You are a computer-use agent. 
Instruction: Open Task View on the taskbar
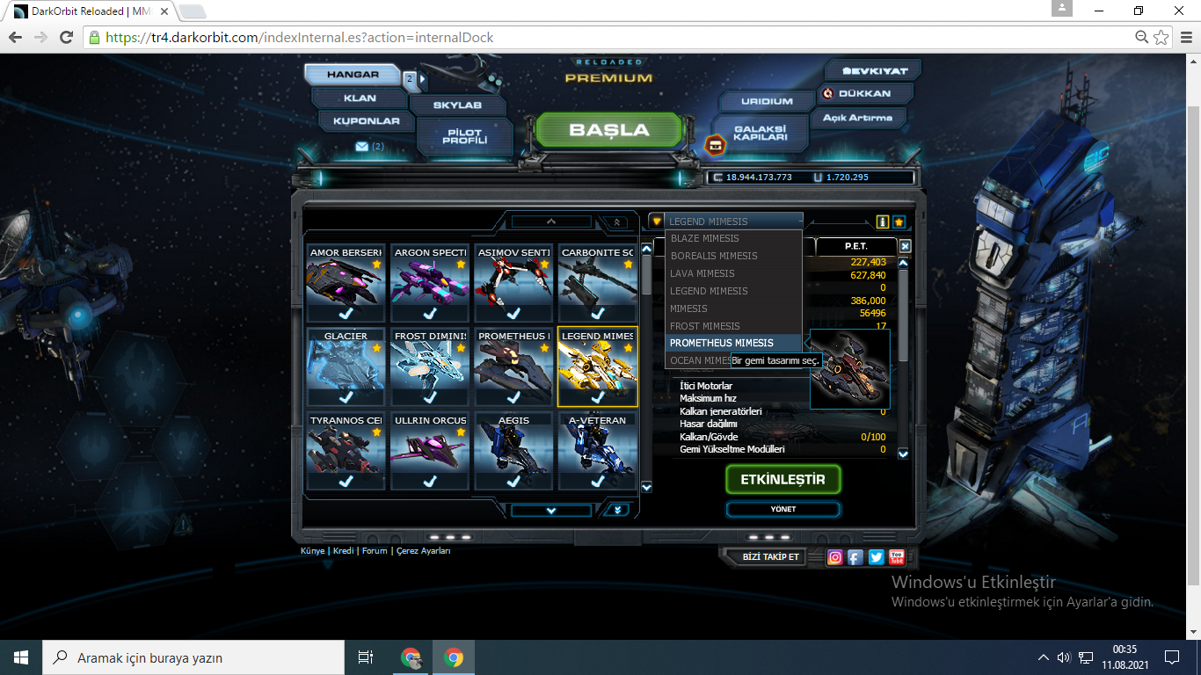point(366,657)
